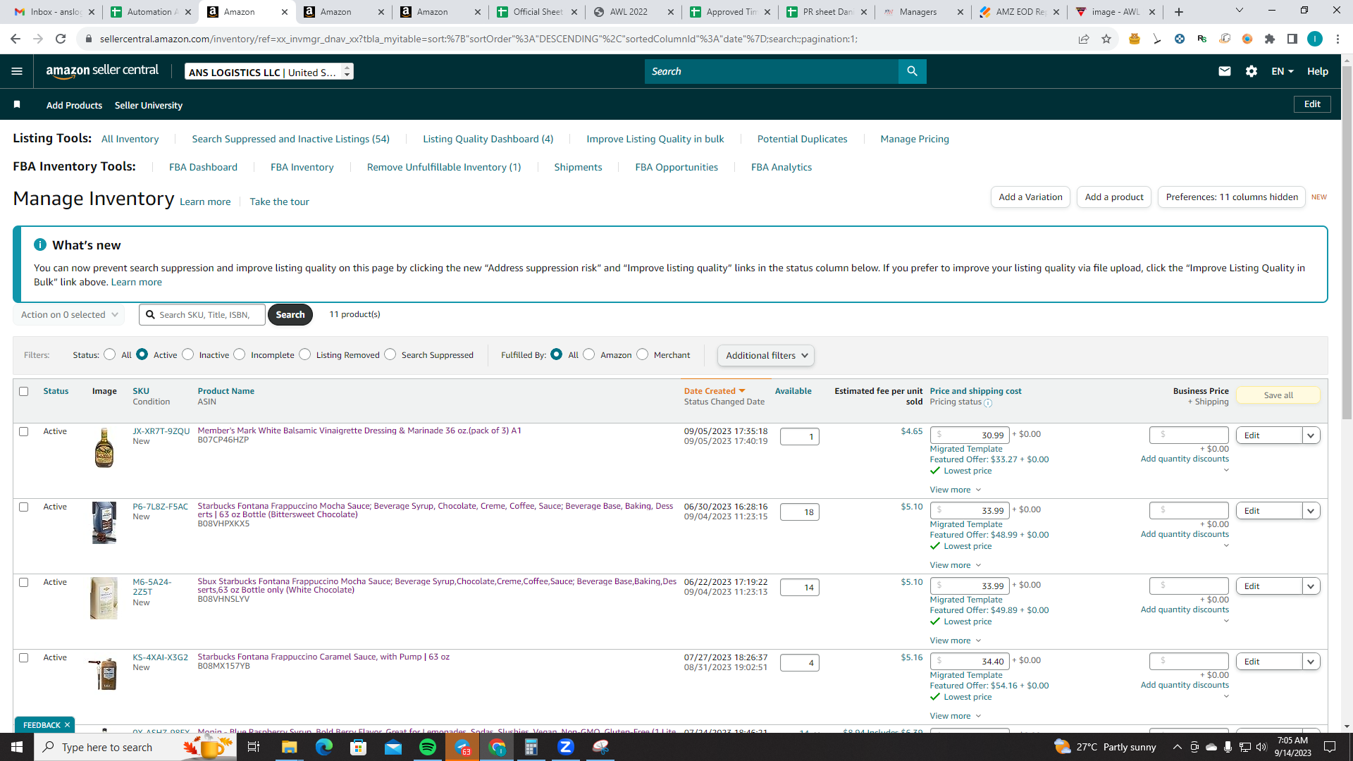
Task: Select the Listing Removed status filter
Action: [x=305, y=354]
